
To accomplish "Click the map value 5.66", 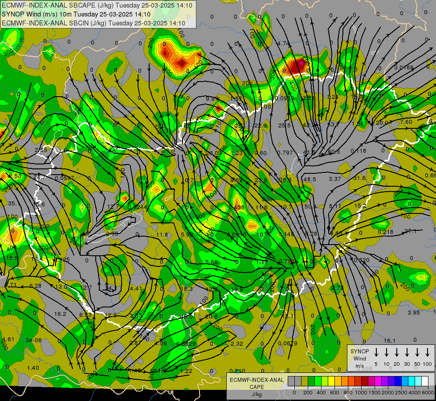I will point(212,262).
